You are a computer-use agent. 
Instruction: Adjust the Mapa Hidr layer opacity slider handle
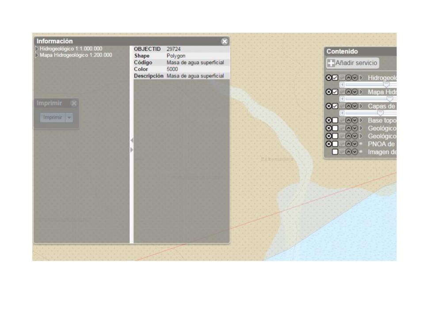[x=390, y=99]
